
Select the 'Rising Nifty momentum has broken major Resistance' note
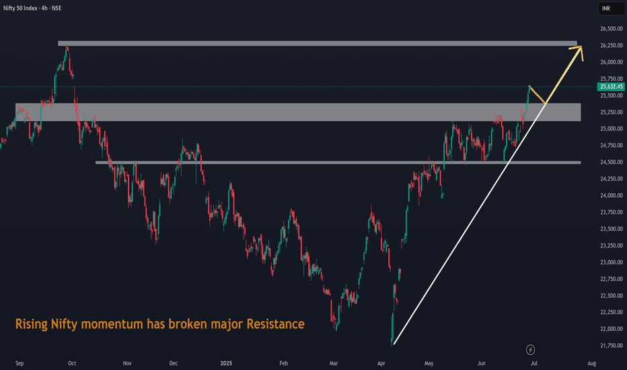160,324
